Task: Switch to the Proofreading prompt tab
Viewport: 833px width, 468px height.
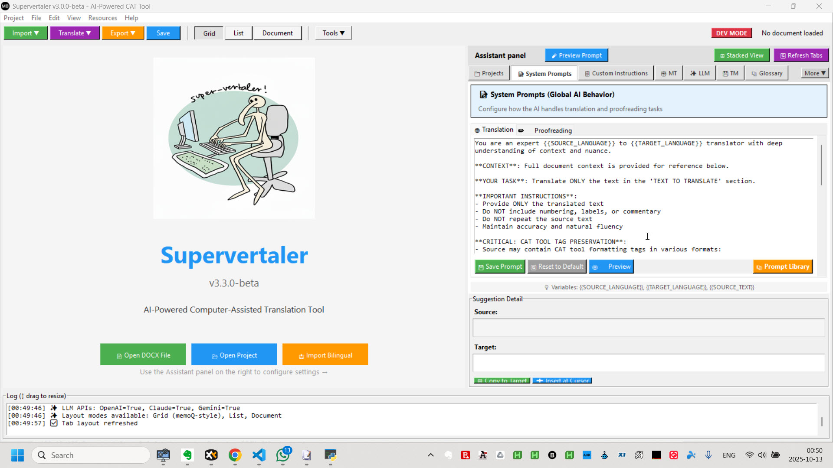Action: (x=553, y=130)
